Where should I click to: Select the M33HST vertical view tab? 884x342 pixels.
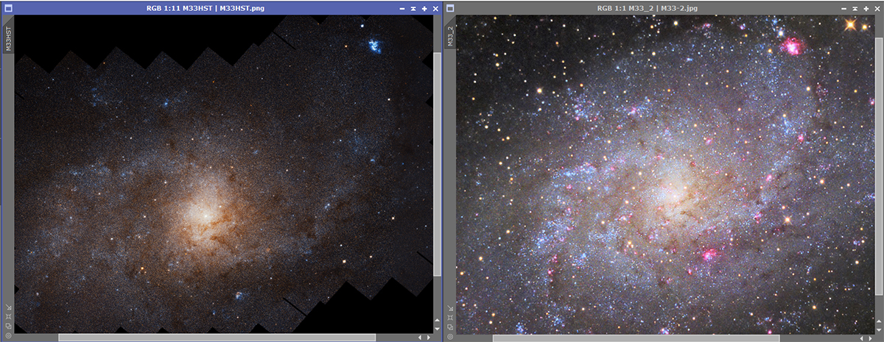pyautogui.click(x=8, y=37)
